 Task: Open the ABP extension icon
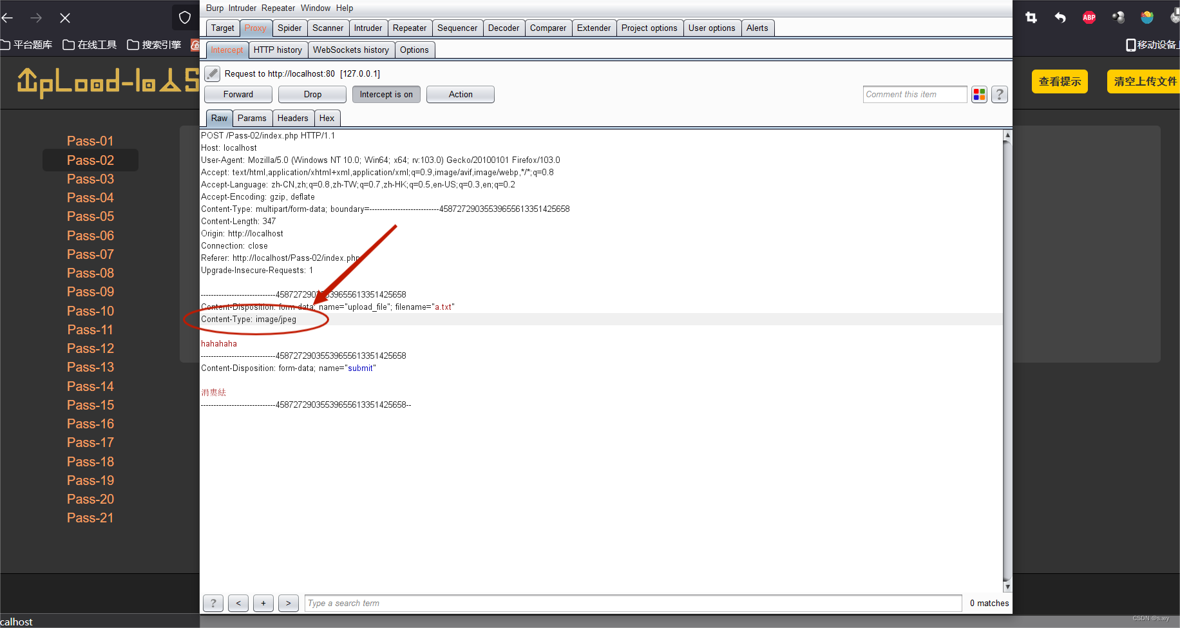click(1089, 17)
